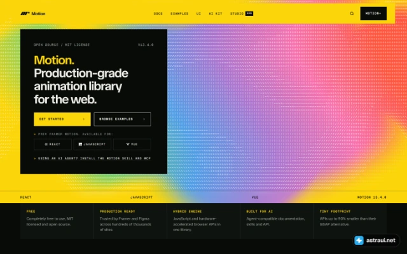Select the React framework button
Screen dimensions: 407x254
point(53,144)
